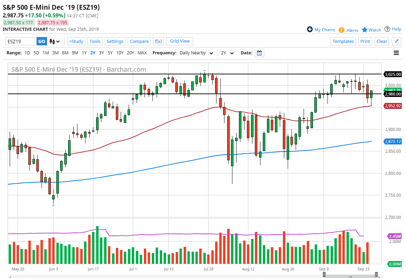This screenshot has width=406, height=278.
Task: Select the 5D range option
Action: coord(36,53)
